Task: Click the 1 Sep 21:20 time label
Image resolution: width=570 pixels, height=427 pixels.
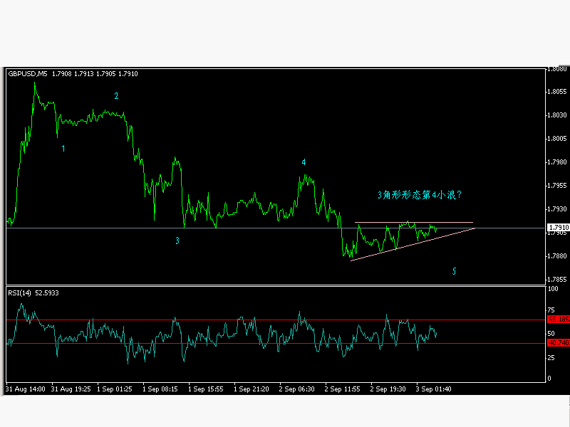Action: 252,389
